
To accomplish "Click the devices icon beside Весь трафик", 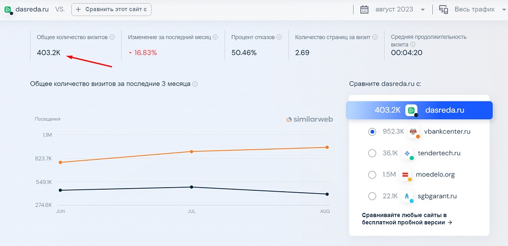I will pos(443,10).
